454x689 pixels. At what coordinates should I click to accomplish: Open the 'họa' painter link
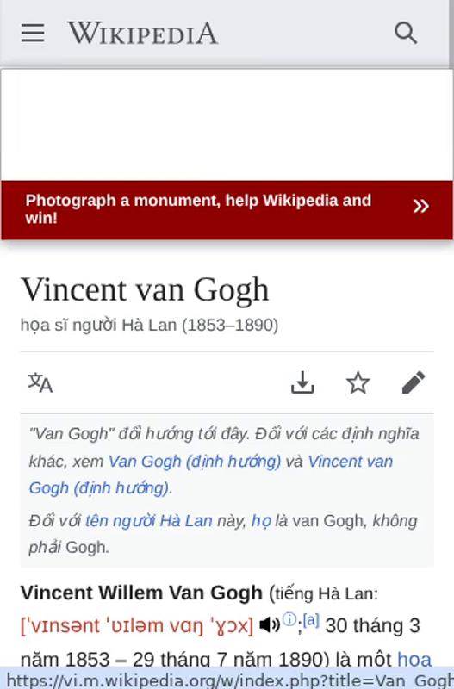[414, 659]
